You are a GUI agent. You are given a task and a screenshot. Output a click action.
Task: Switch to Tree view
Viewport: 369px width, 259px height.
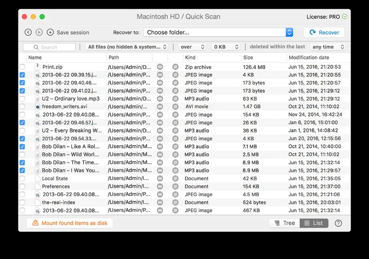click(284, 223)
